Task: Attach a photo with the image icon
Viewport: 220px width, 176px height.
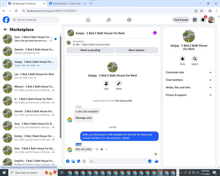Action: pos(73,161)
